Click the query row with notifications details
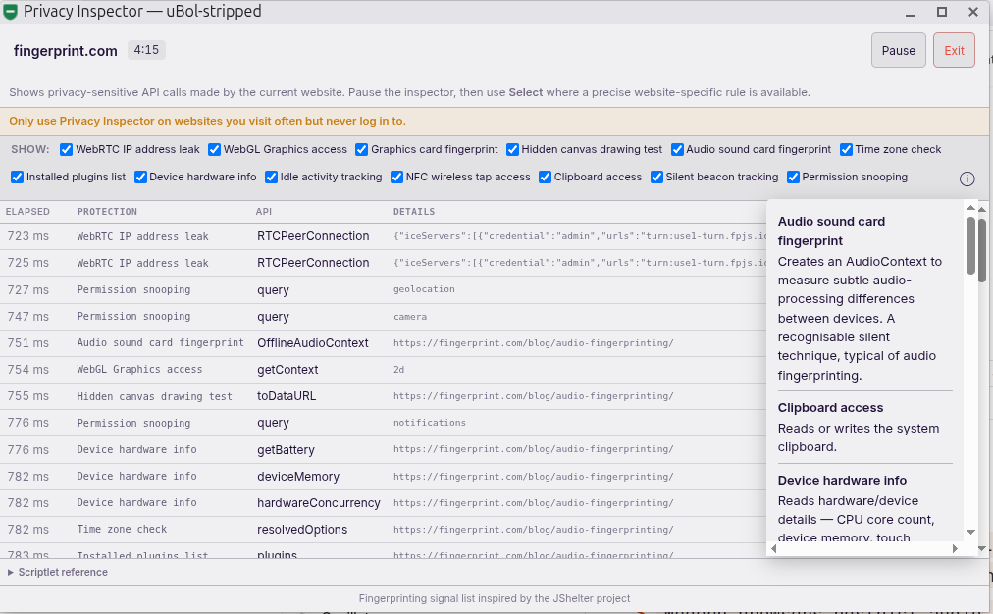This screenshot has height=614, width=993. (x=383, y=423)
